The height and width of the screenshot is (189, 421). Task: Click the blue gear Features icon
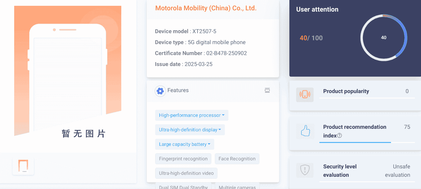tap(160, 91)
